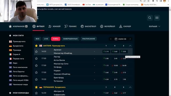Switch to the Баскетбол sport tab
The image size is (171, 96).
click(88, 26)
